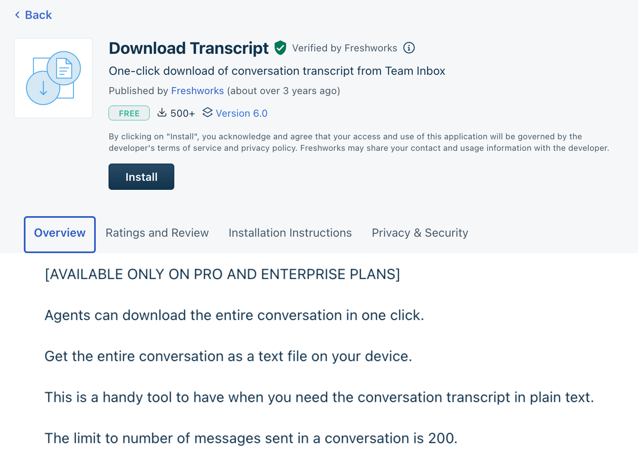This screenshot has width=638, height=452.
Task: Click the app title Download Transcript
Action: click(x=188, y=48)
